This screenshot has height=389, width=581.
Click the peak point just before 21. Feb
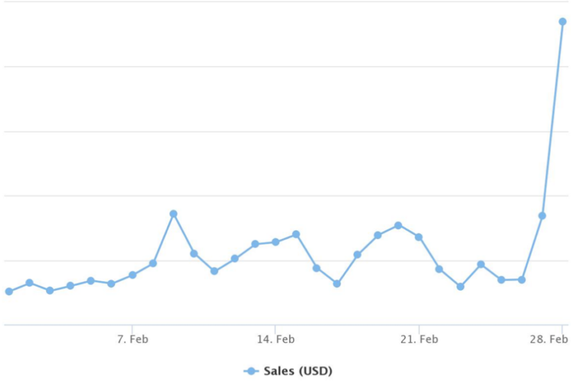(x=398, y=225)
